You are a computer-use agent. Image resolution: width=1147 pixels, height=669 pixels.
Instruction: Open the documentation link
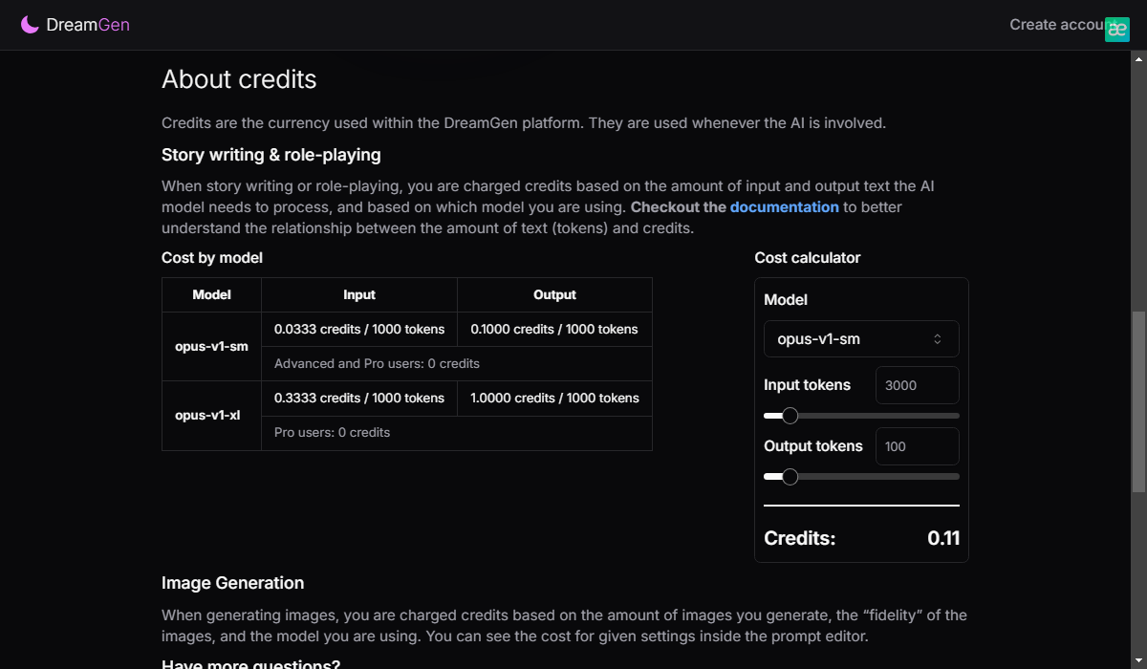[x=784, y=207]
